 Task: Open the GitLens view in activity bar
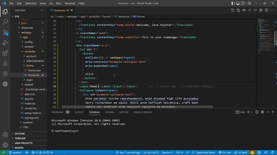[x=5, y=74]
